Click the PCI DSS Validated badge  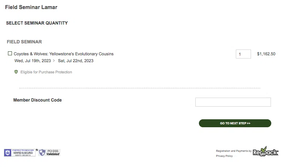coord(49,153)
